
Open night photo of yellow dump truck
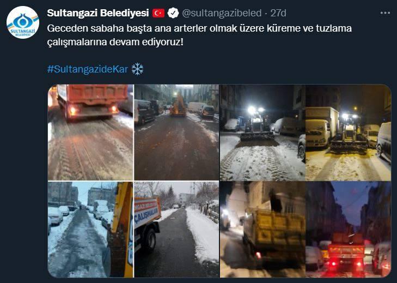coord(262,230)
